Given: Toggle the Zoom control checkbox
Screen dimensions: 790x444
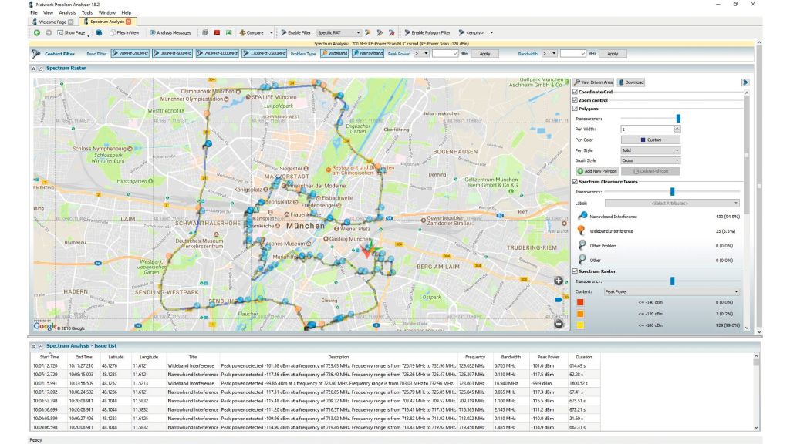Looking at the screenshot, I should [x=575, y=100].
